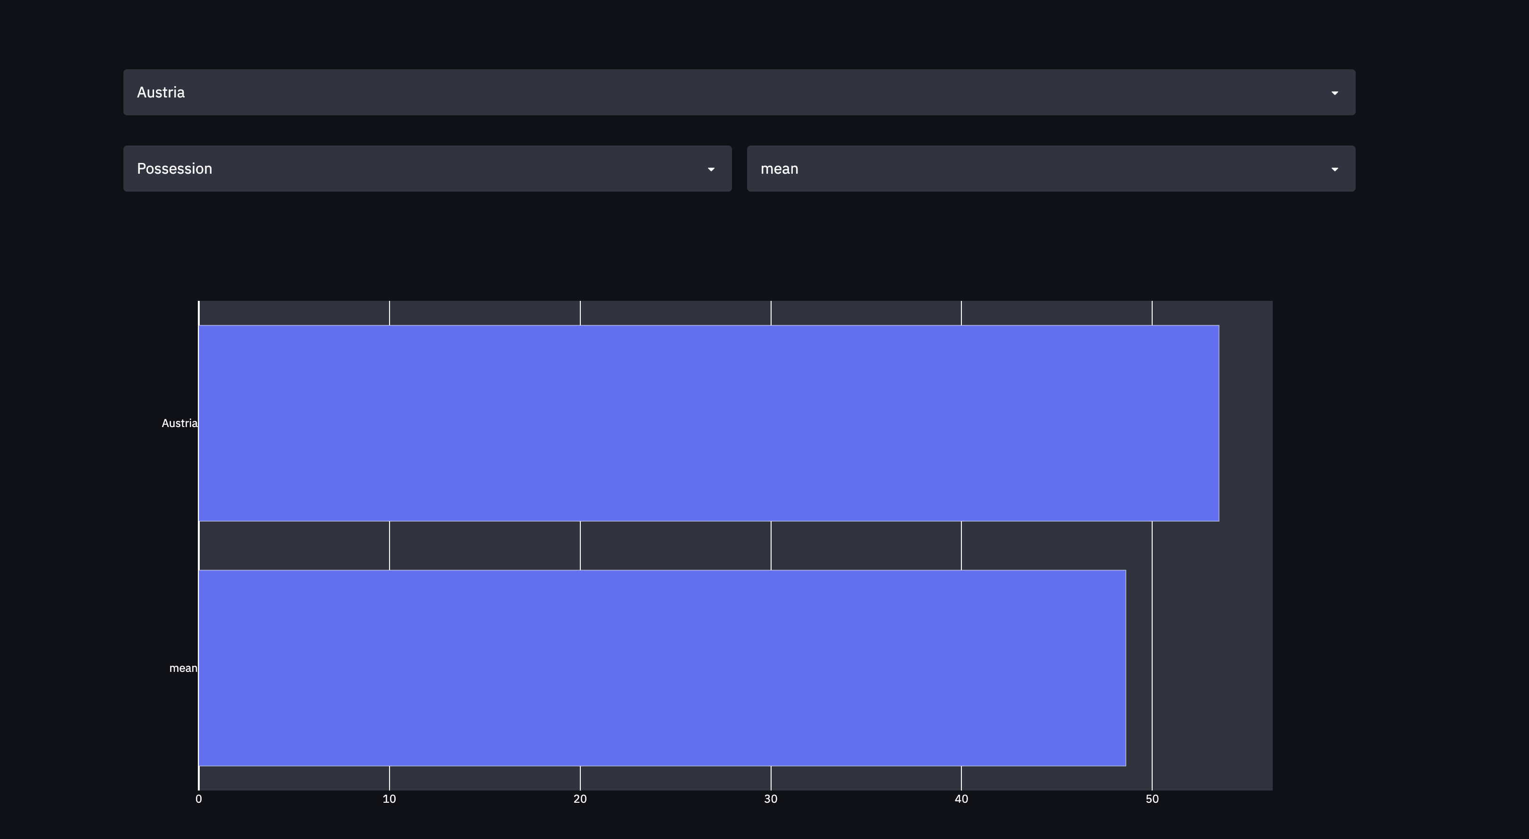Click the 40 tick label on x-axis
1529x839 pixels.
tap(961, 799)
